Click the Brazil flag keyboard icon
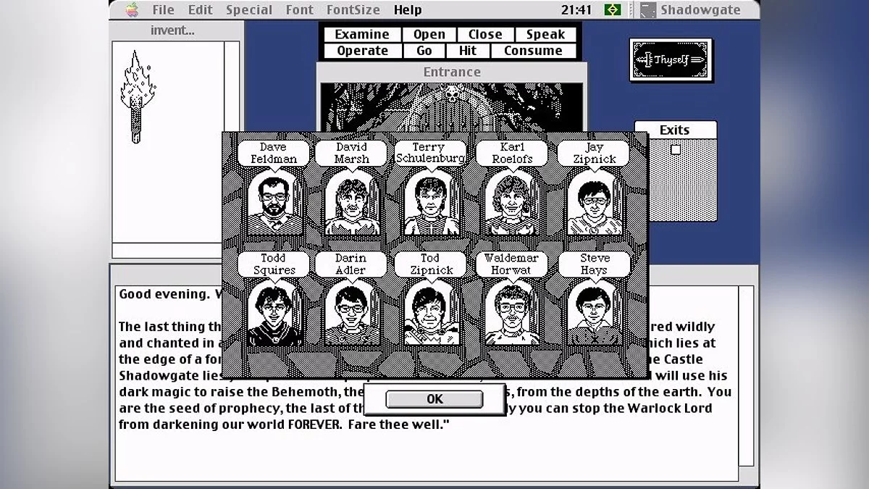The height and width of the screenshot is (489, 869). tap(613, 9)
